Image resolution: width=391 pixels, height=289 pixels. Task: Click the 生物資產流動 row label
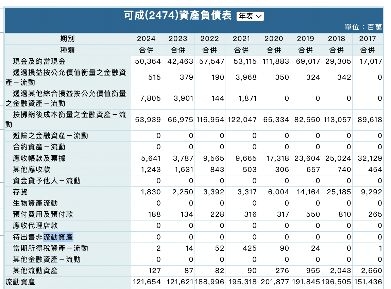coord(35,203)
